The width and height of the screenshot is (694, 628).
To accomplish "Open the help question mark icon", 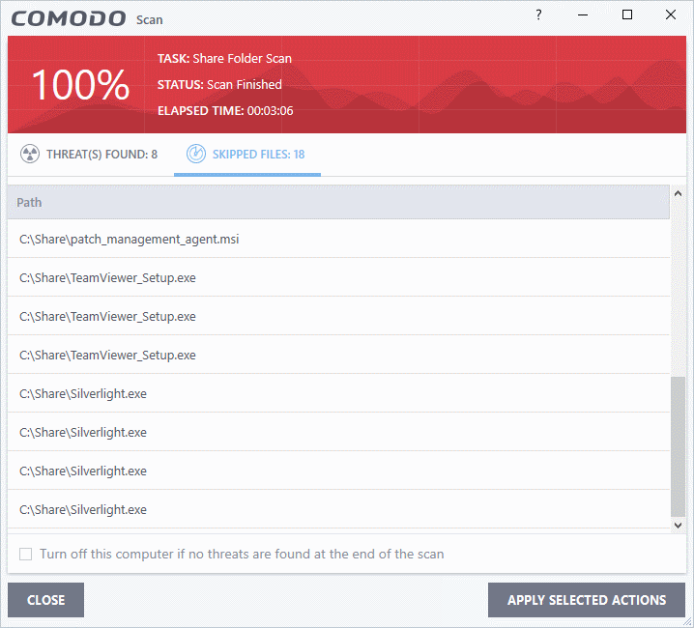I will (538, 15).
